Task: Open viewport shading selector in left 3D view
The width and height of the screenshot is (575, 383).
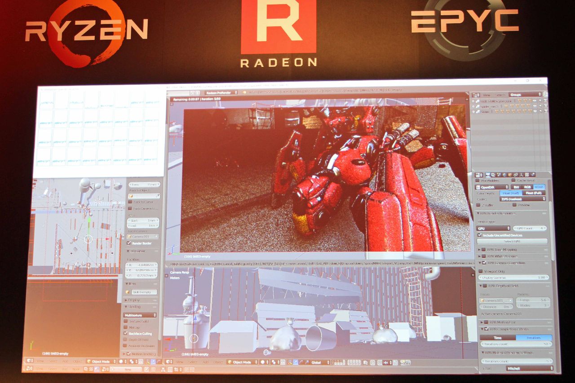Action: [x=122, y=361]
